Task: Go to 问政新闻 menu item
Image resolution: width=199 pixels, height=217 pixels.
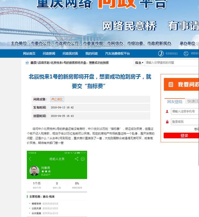Action: pos(49,53)
